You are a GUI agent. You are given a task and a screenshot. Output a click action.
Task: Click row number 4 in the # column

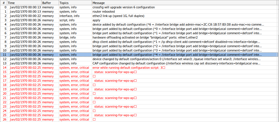(x=5, y=24)
